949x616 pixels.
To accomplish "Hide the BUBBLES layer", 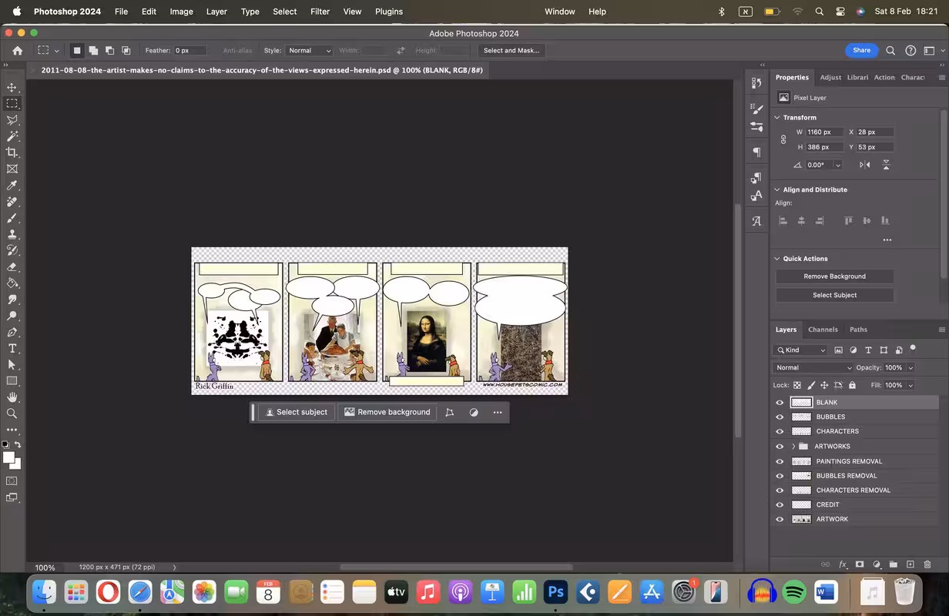I will pyautogui.click(x=780, y=417).
